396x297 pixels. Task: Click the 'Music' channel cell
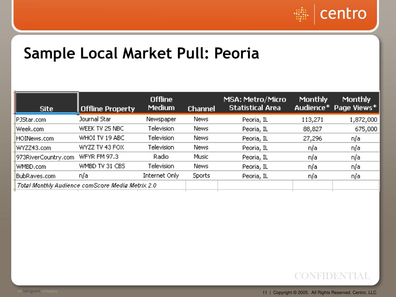point(201,157)
